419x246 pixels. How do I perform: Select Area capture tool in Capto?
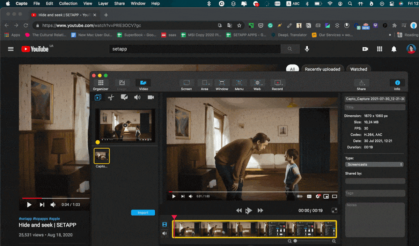pos(204,85)
